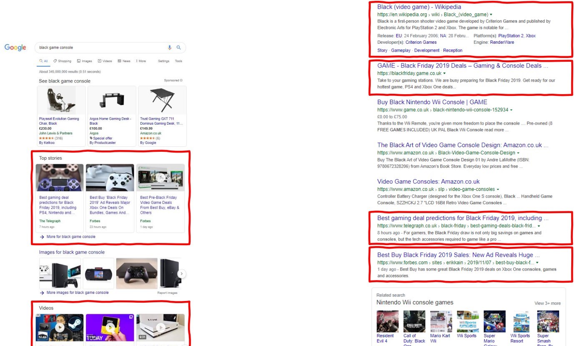Screen dimensions: 580x346
Task: Open the first image result showing PS4 and Switch consoles
Action: (x=60, y=273)
